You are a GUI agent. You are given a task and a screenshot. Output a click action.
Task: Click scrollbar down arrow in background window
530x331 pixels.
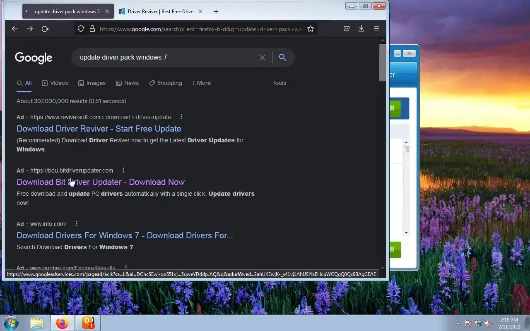click(x=406, y=233)
